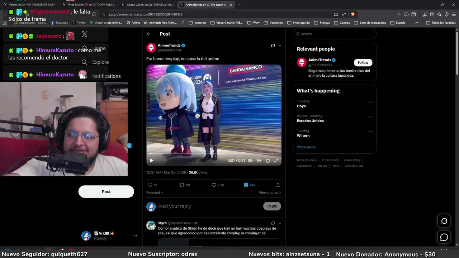Click the X Search box
Screen dimensions: 459x258
(x=335, y=34)
